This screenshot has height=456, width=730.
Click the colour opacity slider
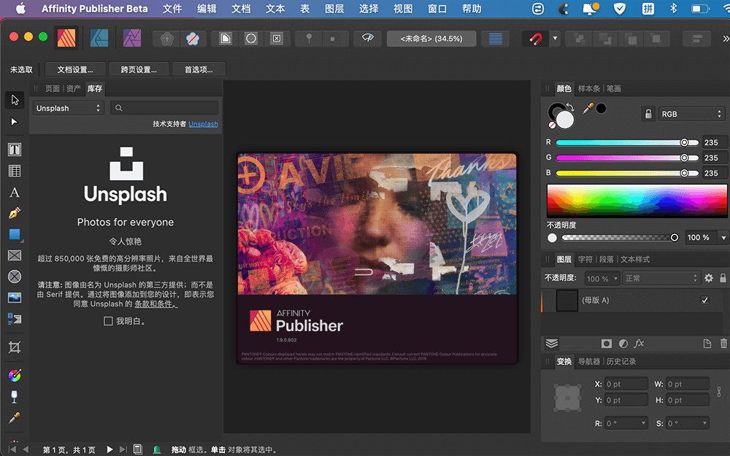pos(620,237)
